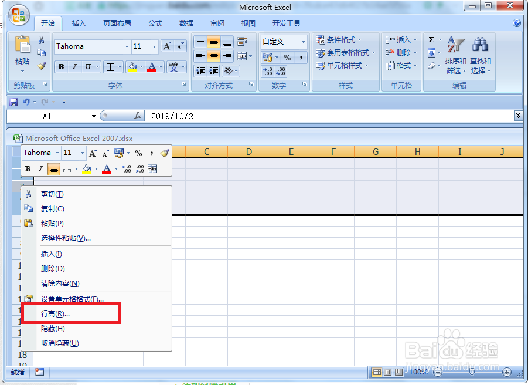The width and height of the screenshot is (528, 385).
Task: Click the Decrease Indent icon
Action: pos(200,71)
